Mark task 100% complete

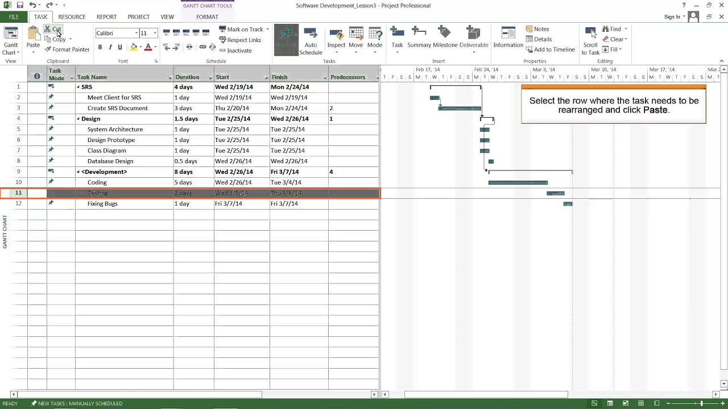(x=206, y=33)
